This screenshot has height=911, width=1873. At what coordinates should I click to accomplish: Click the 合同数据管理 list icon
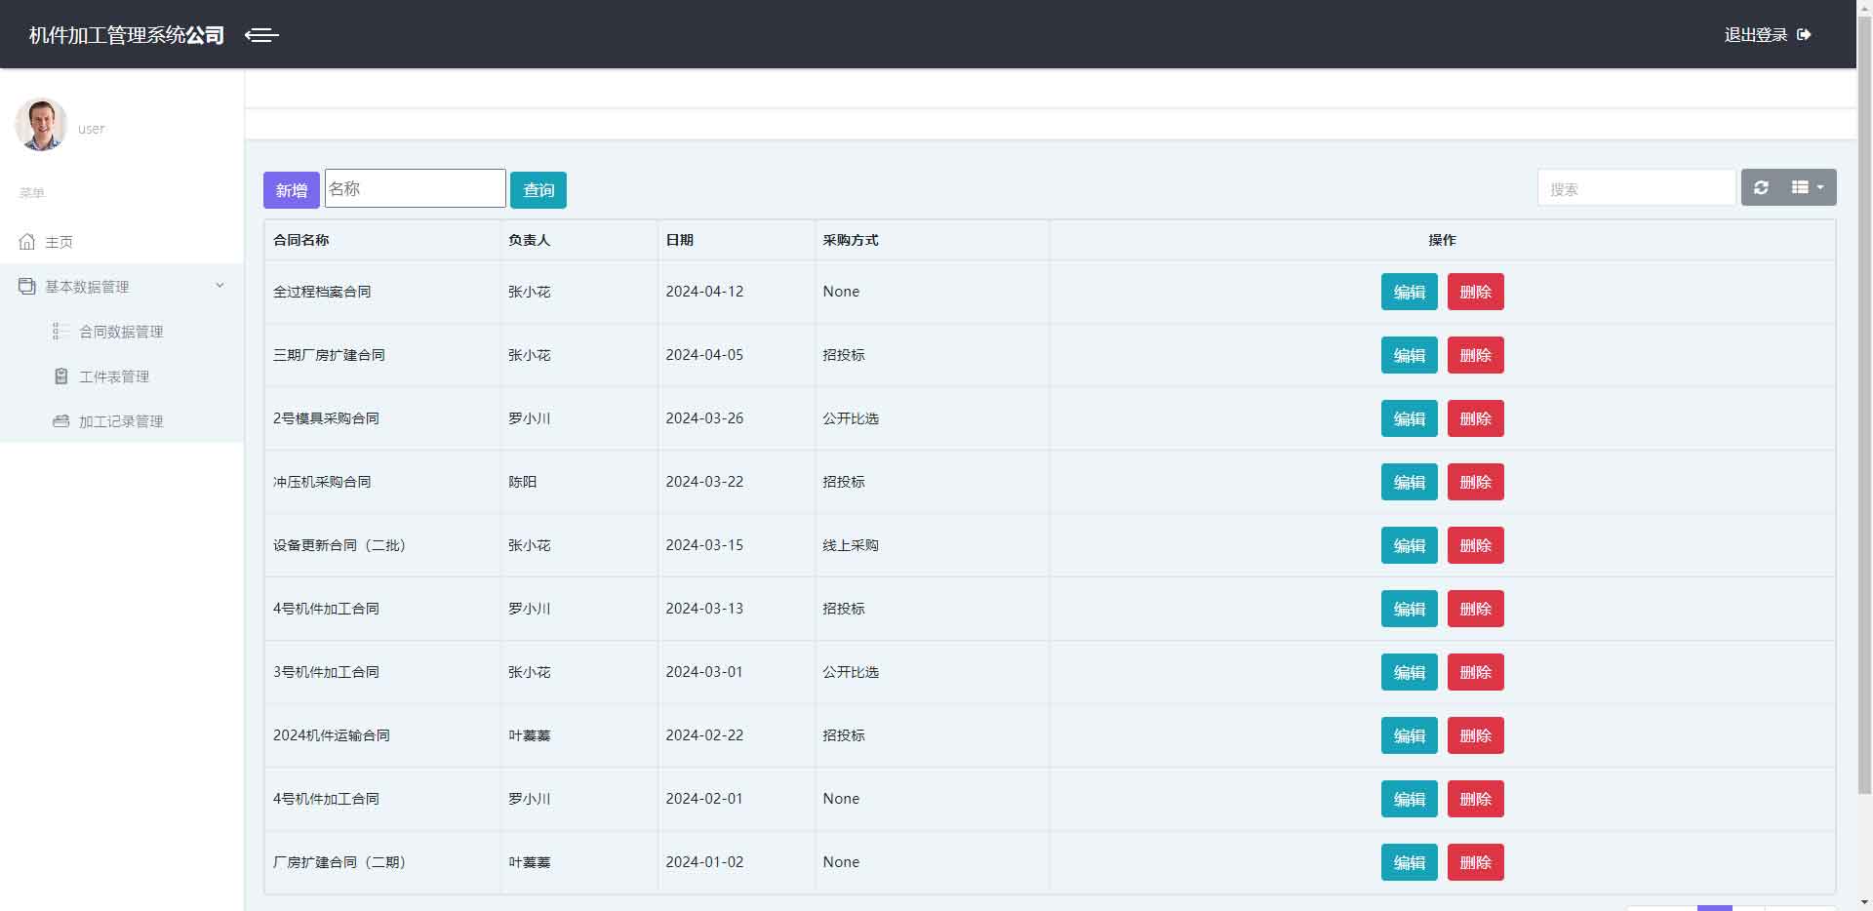tap(60, 332)
